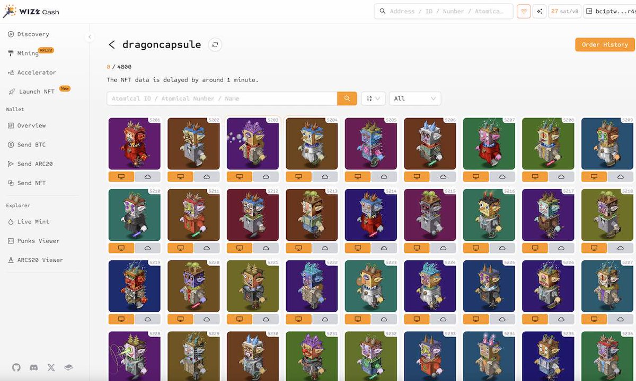Open Send NFT page
Viewport: 636px width, 381px height.
(x=27, y=183)
